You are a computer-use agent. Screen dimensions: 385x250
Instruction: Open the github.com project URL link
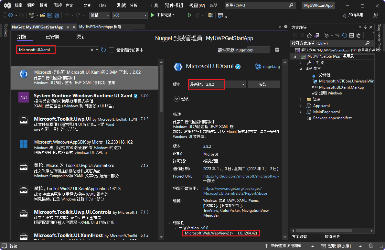[241, 176]
